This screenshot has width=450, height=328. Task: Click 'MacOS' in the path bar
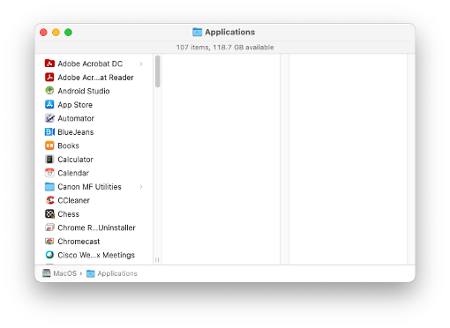64,273
